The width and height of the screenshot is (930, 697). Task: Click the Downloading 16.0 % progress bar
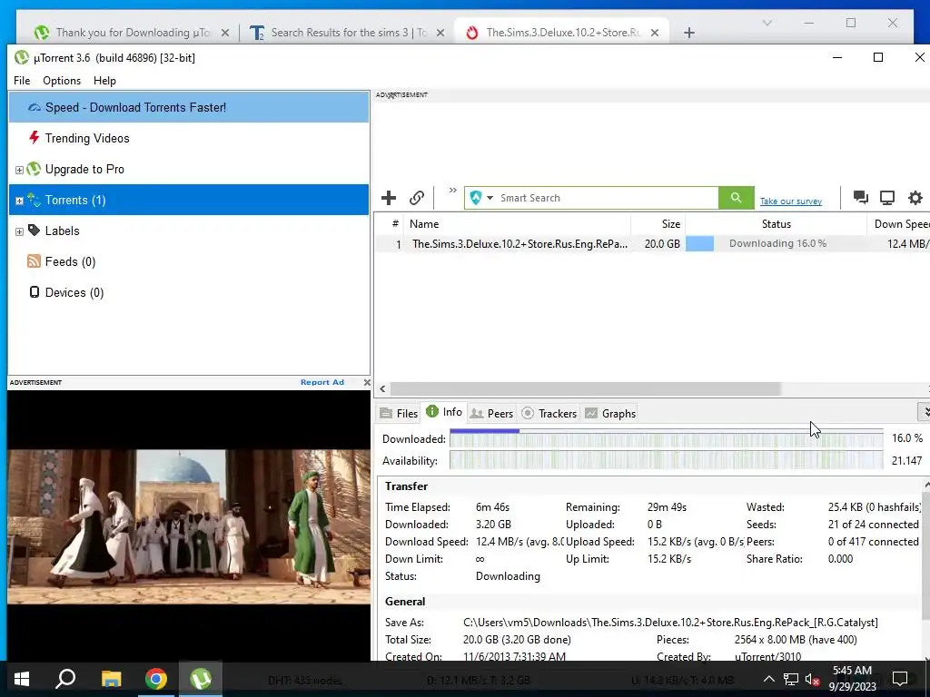point(777,243)
